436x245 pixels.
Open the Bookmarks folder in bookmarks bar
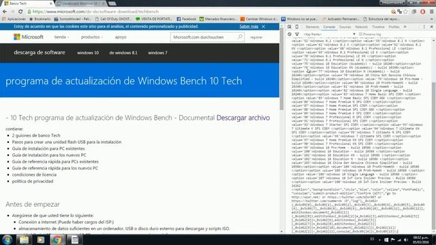(40, 19)
